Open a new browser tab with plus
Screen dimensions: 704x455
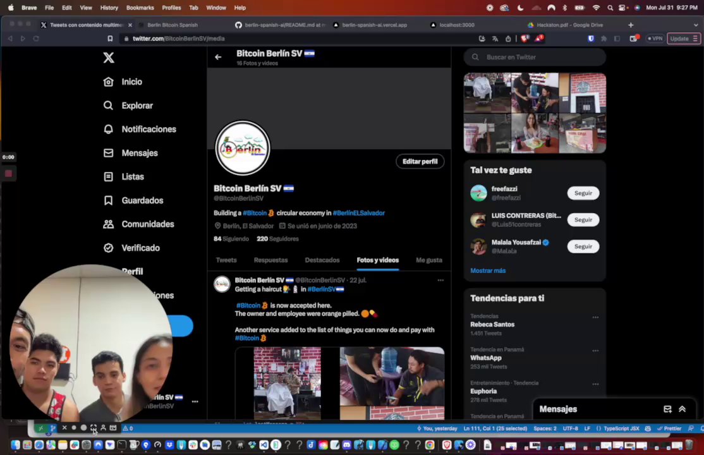coord(630,25)
